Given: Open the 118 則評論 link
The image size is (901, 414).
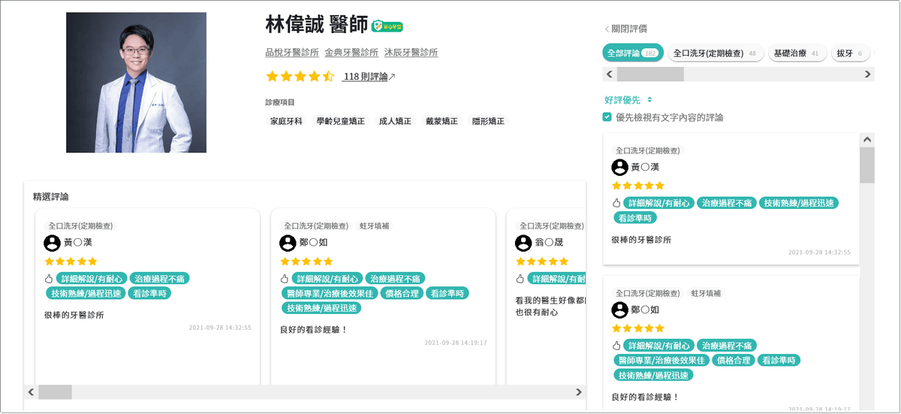Looking at the screenshot, I should [x=365, y=77].
